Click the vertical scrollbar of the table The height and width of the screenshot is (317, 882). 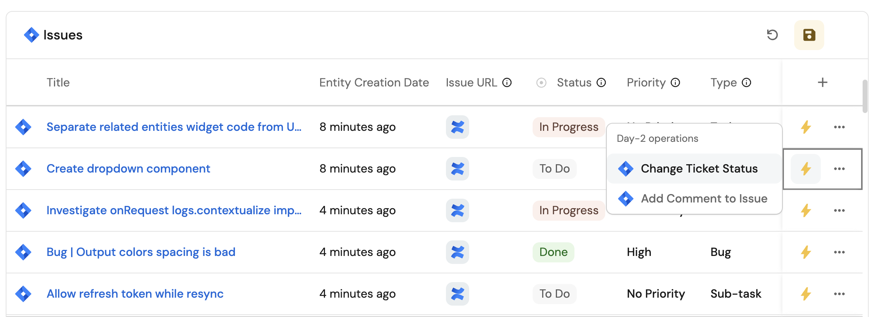click(865, 96)
